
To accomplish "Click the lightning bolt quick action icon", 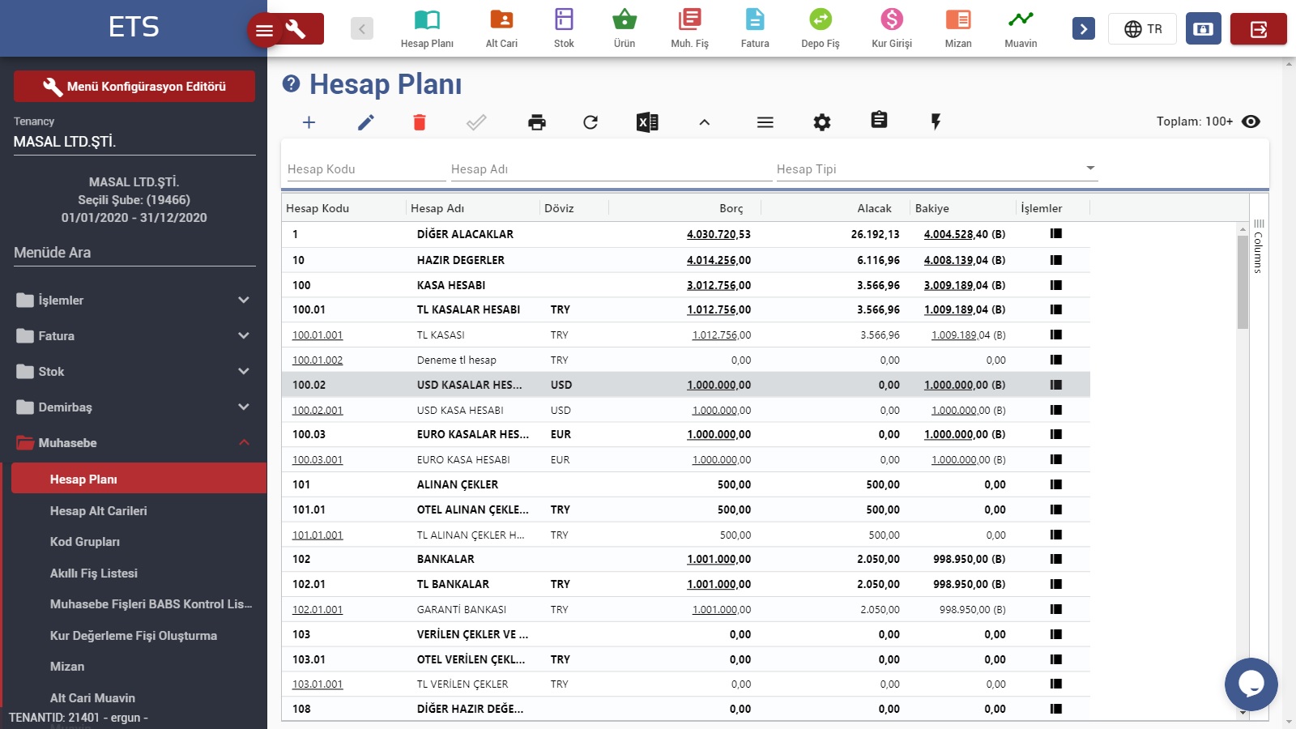I will 936,122.
